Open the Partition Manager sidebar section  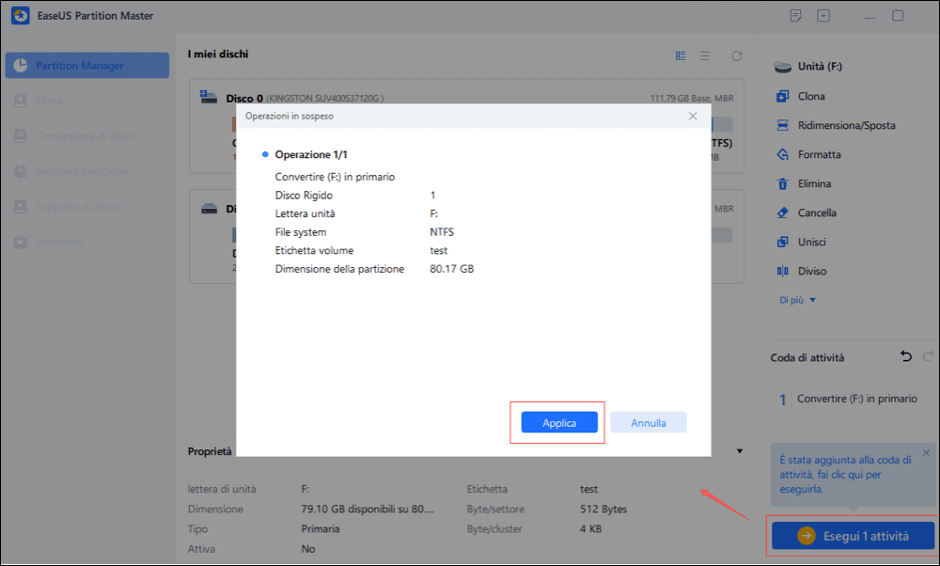tap(86, 66)
